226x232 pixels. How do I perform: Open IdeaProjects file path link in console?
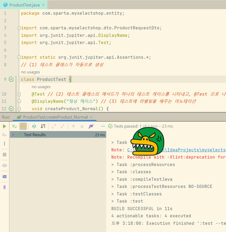tap(176, 150)
